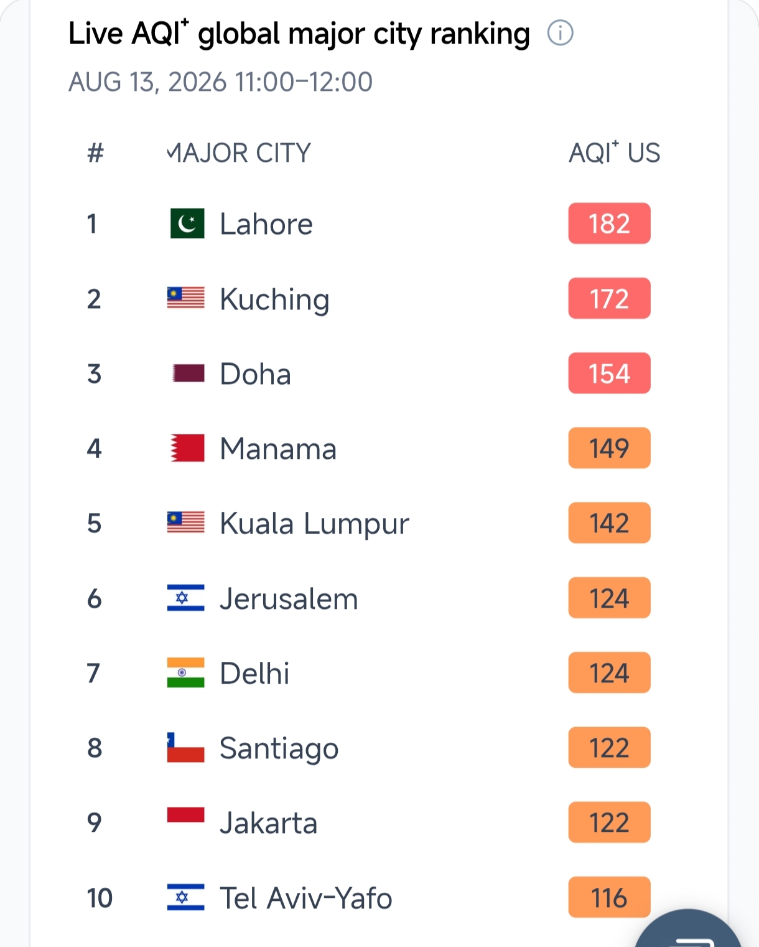
Task: Open the Lahore city page
Action: [x=266, y=224]
